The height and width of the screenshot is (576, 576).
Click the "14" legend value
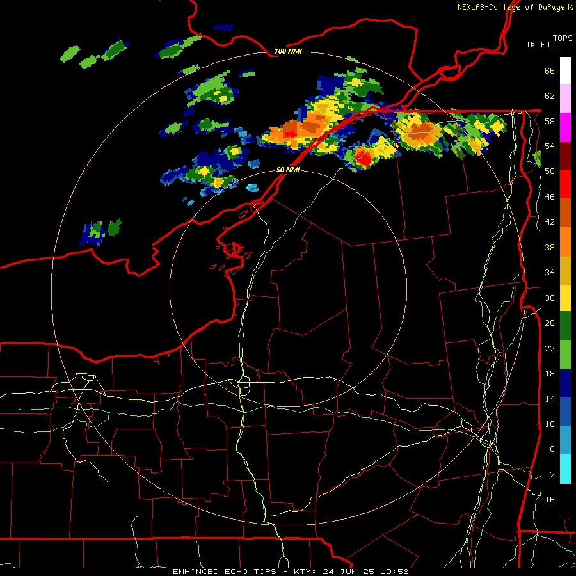tap(550, 399)
